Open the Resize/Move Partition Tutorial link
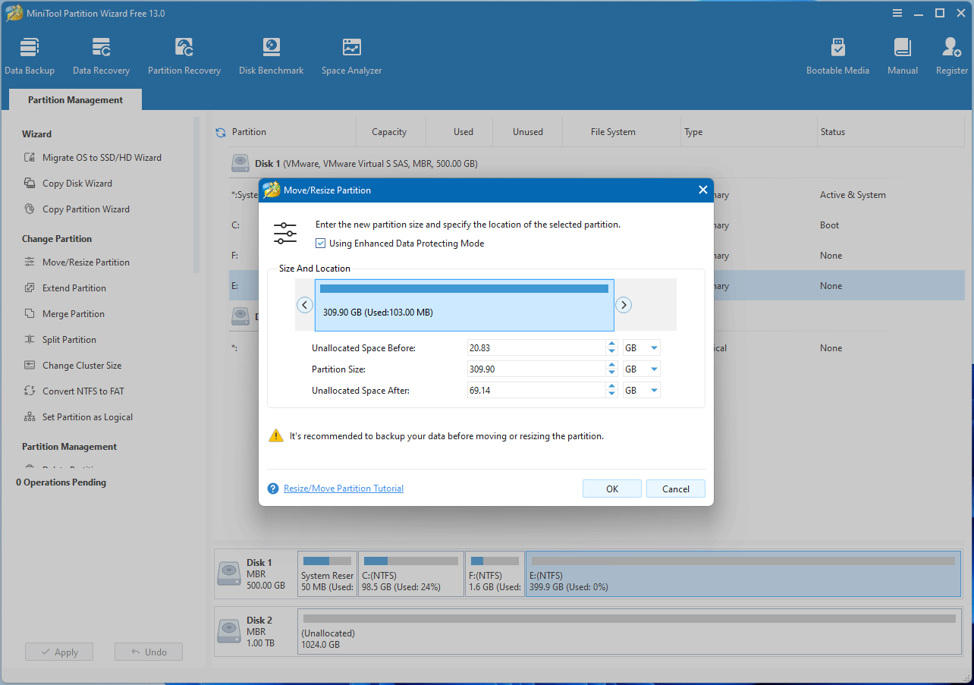The width and height of the screenshot is (974, 685). coord(344,489)
